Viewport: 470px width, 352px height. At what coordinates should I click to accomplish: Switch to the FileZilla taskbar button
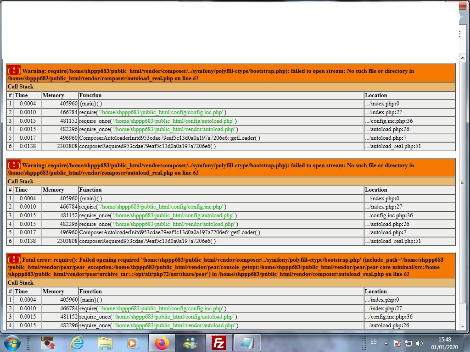point(219,343)
